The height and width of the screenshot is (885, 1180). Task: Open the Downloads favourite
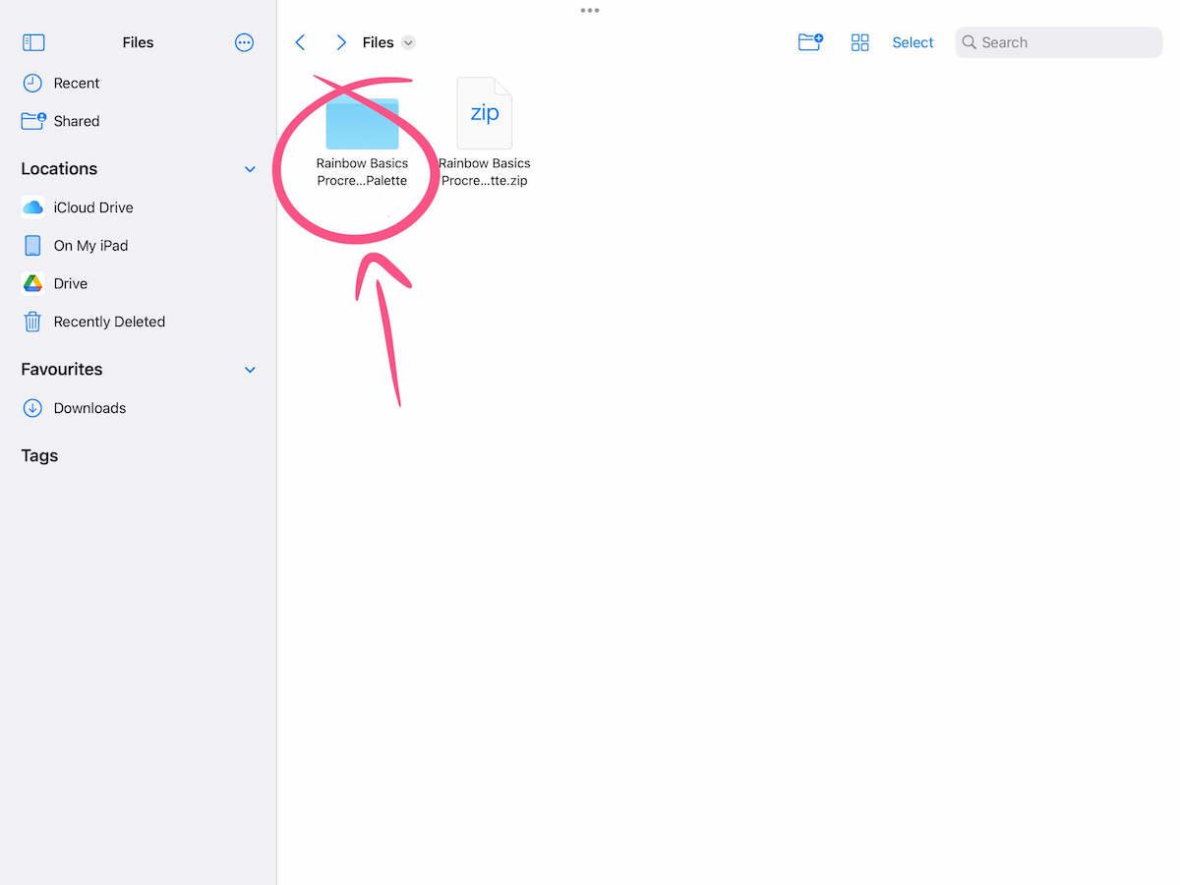89,408
